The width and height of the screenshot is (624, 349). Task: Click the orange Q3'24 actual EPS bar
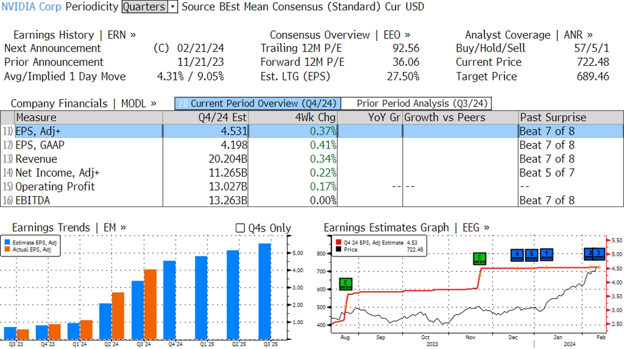pyautogui.click(x=150, y=305)
